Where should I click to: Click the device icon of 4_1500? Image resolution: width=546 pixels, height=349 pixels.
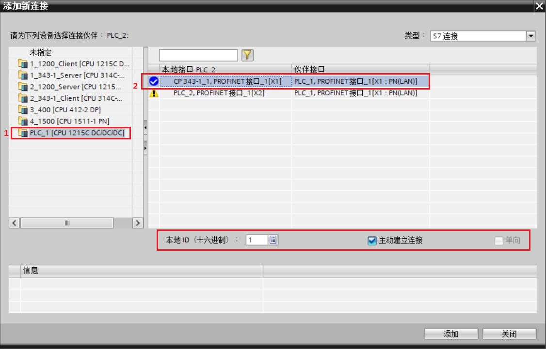pos(23,121)
